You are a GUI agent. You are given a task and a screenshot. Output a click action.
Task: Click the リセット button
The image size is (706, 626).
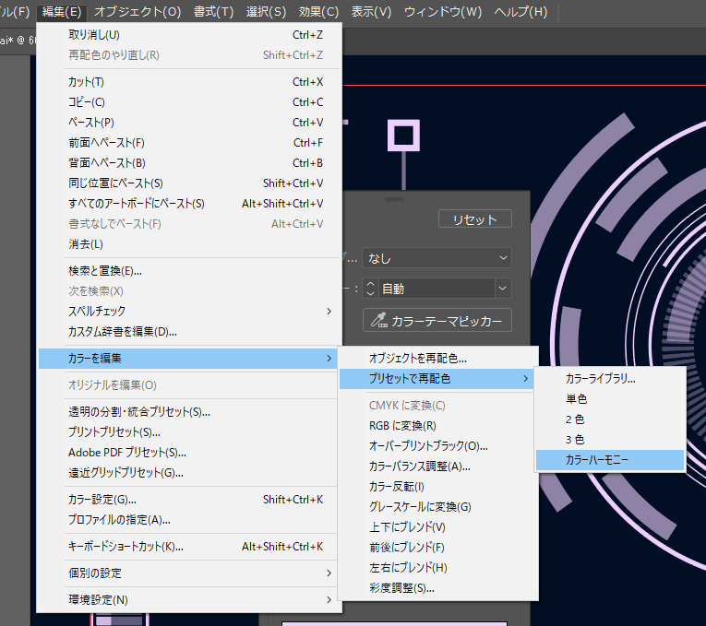[475, 219]
